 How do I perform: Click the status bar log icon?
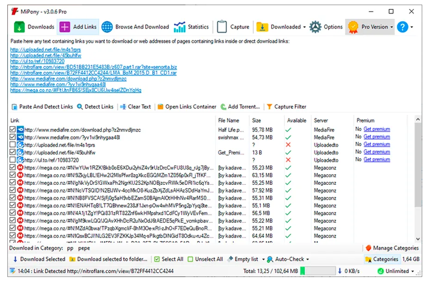coord(12,271)
